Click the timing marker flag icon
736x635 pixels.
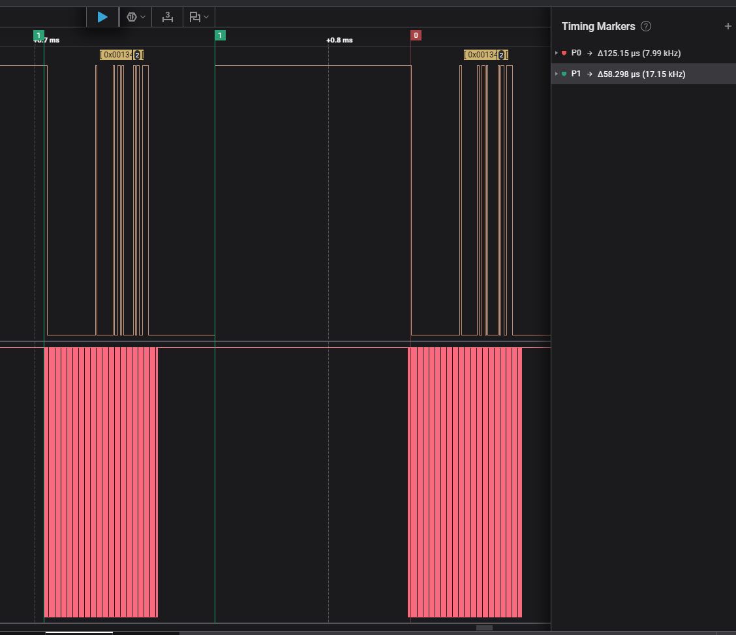click(194, 17)
